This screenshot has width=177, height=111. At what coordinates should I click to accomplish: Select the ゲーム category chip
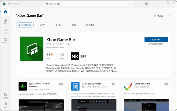58,25
